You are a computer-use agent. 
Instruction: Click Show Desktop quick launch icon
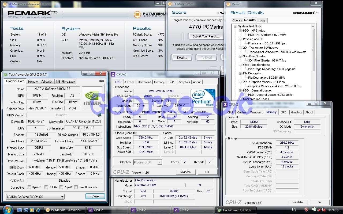pyautogui.click(x=20, y=210)
